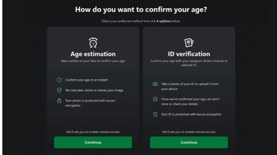Click the padlock icon for photo encryption
The image size is (277, 155).
click(x=59, y=101)
